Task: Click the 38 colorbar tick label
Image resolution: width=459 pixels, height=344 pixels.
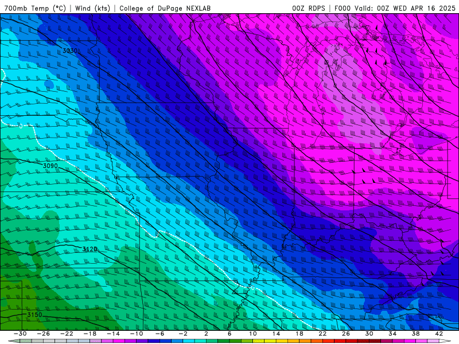Action: (x=415, y=334)
